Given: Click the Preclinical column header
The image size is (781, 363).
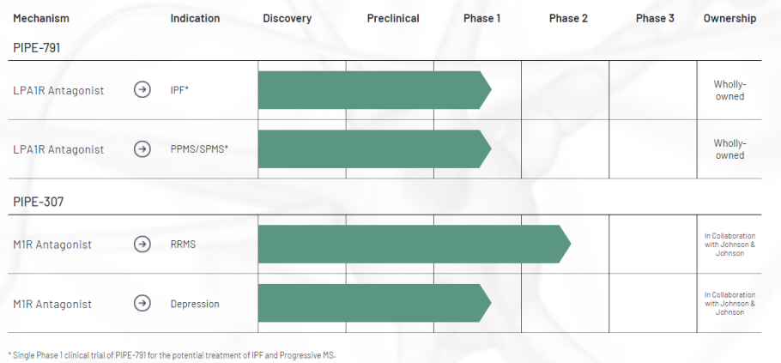Looking at the screenshot, I should (393, 18).
